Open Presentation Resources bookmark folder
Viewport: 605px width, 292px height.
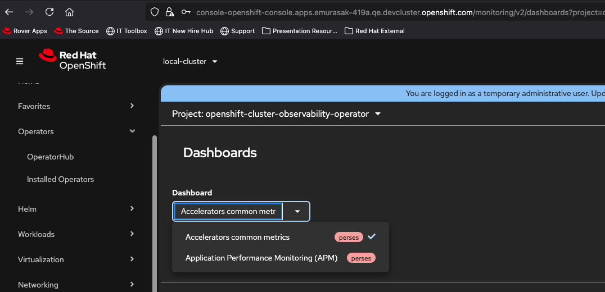[300, 31]
